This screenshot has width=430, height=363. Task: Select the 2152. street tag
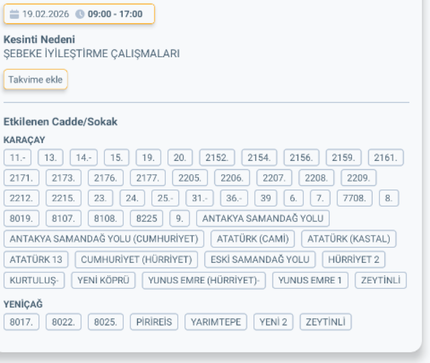pyautogui.click(x=217, y=157)
